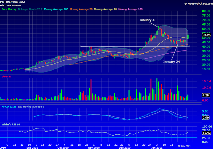Click the January 24 annotation label

coord(171,62)
